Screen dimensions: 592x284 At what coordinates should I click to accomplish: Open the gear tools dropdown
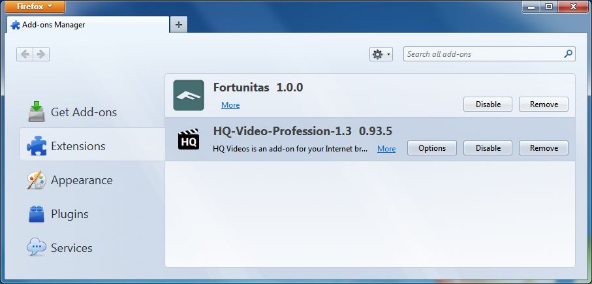click(381, 54)
